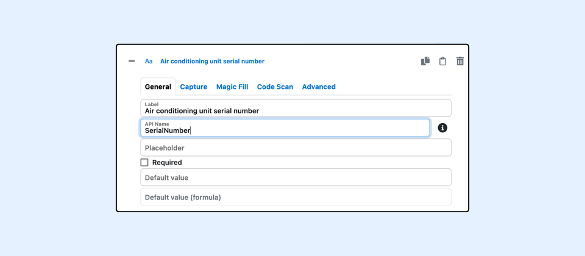
Task: Delete the field with the trash icon
Action: click(x=460, y=61)
